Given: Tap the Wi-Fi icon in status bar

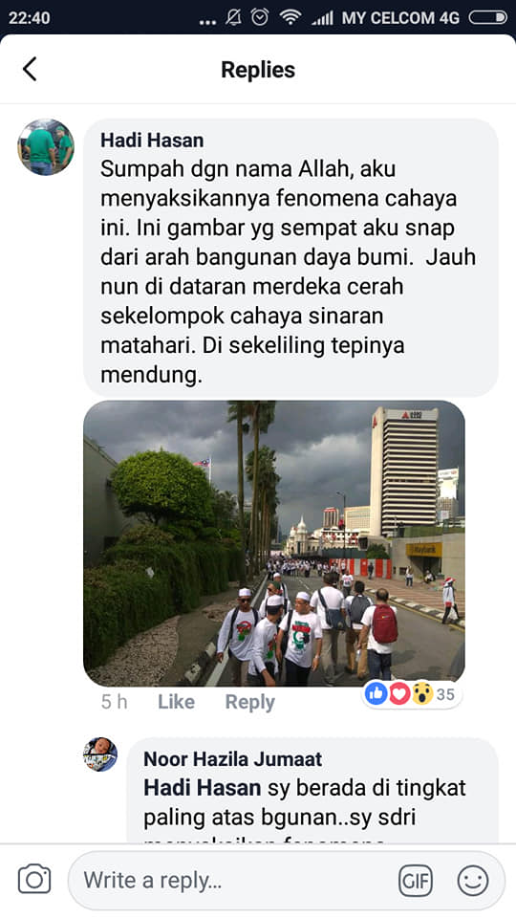Looking at the screenshot, I should [x=290, y=17].
